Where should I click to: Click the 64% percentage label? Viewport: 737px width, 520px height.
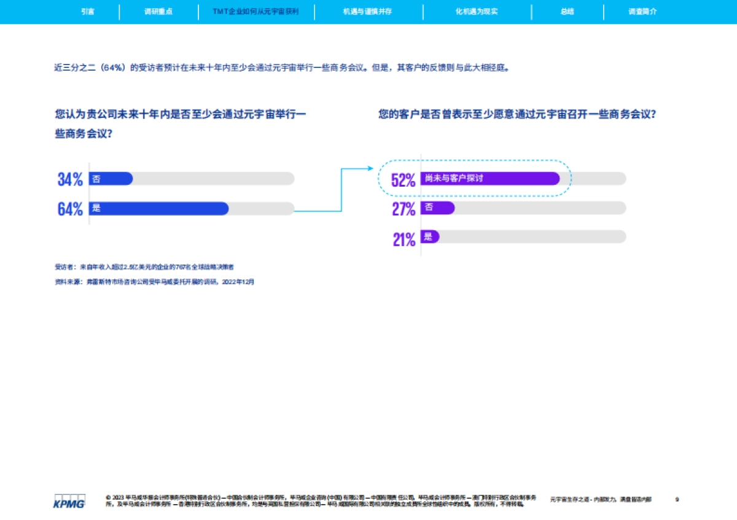pyautogui.click(x=70, y=209)
